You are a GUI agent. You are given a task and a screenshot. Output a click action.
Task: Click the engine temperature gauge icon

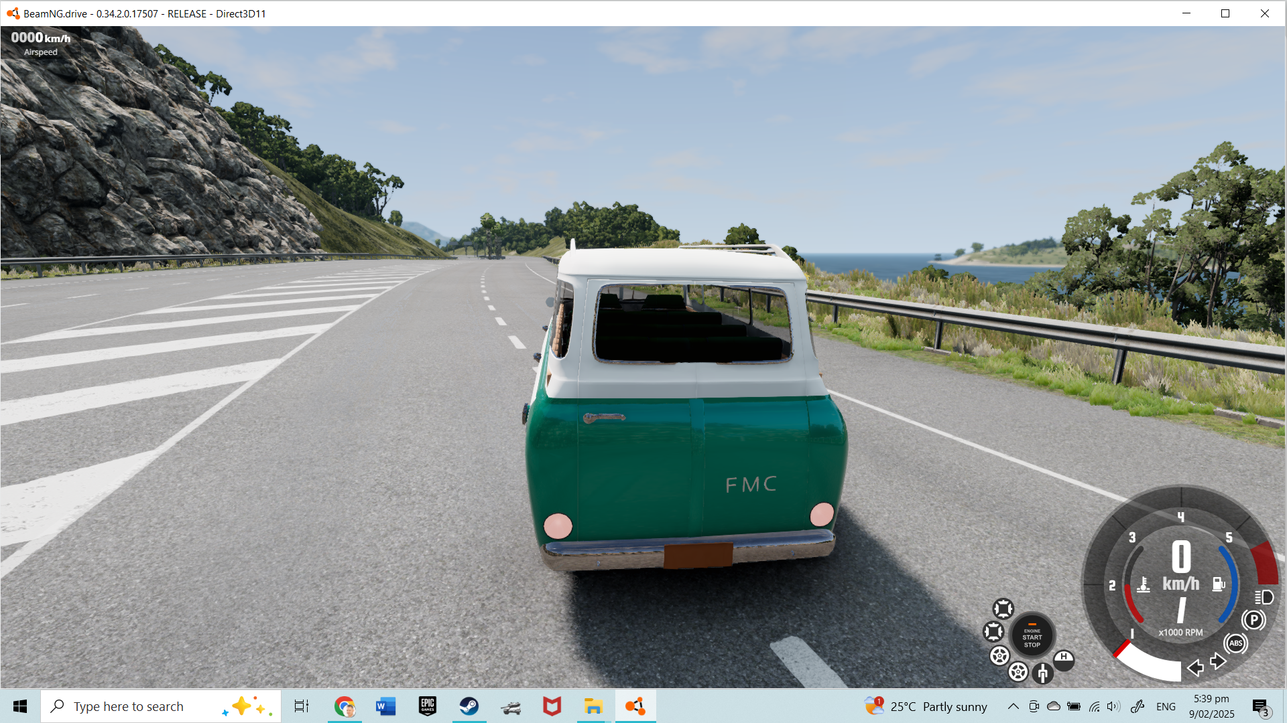coord(1144,584)
